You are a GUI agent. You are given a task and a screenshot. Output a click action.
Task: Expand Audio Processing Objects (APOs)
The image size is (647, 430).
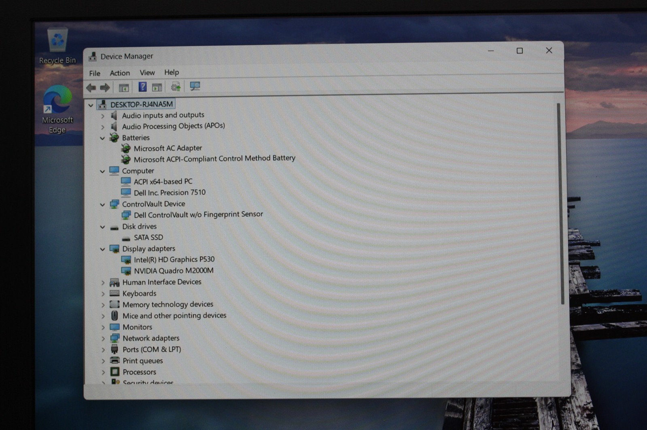coord(102,127)
